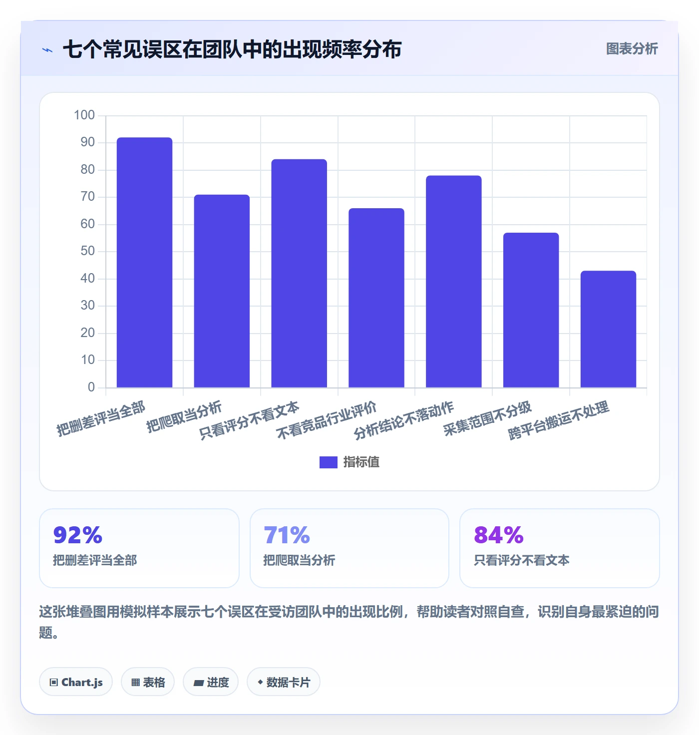Click the lightning bolt icon beside the title
699x735 pixels.
coord(47,50)
